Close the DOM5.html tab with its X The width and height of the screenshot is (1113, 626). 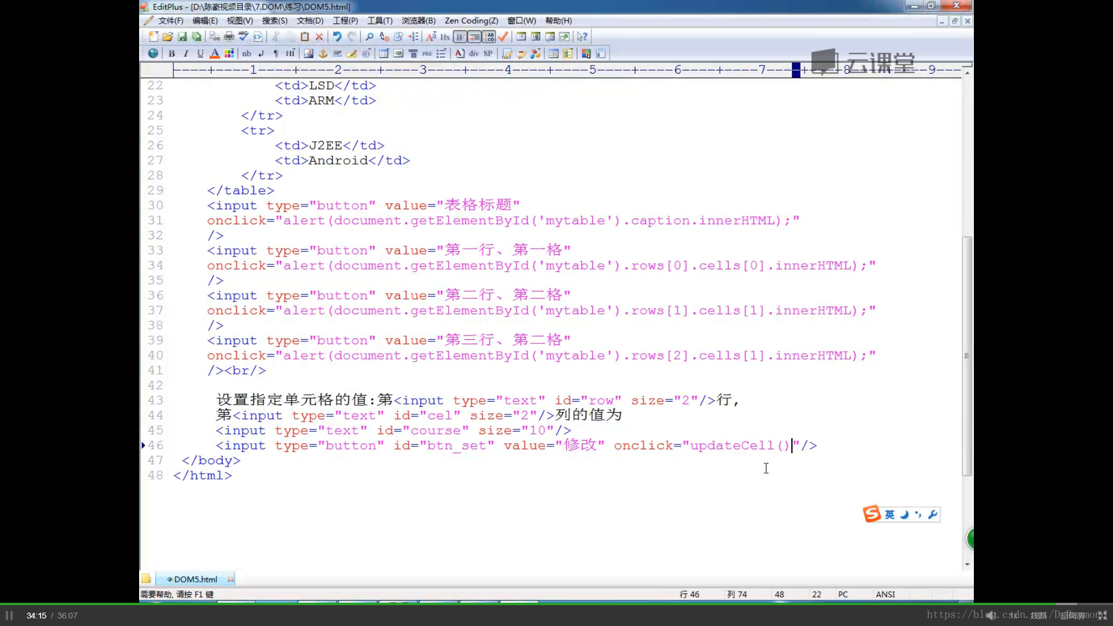pos(231,579)
